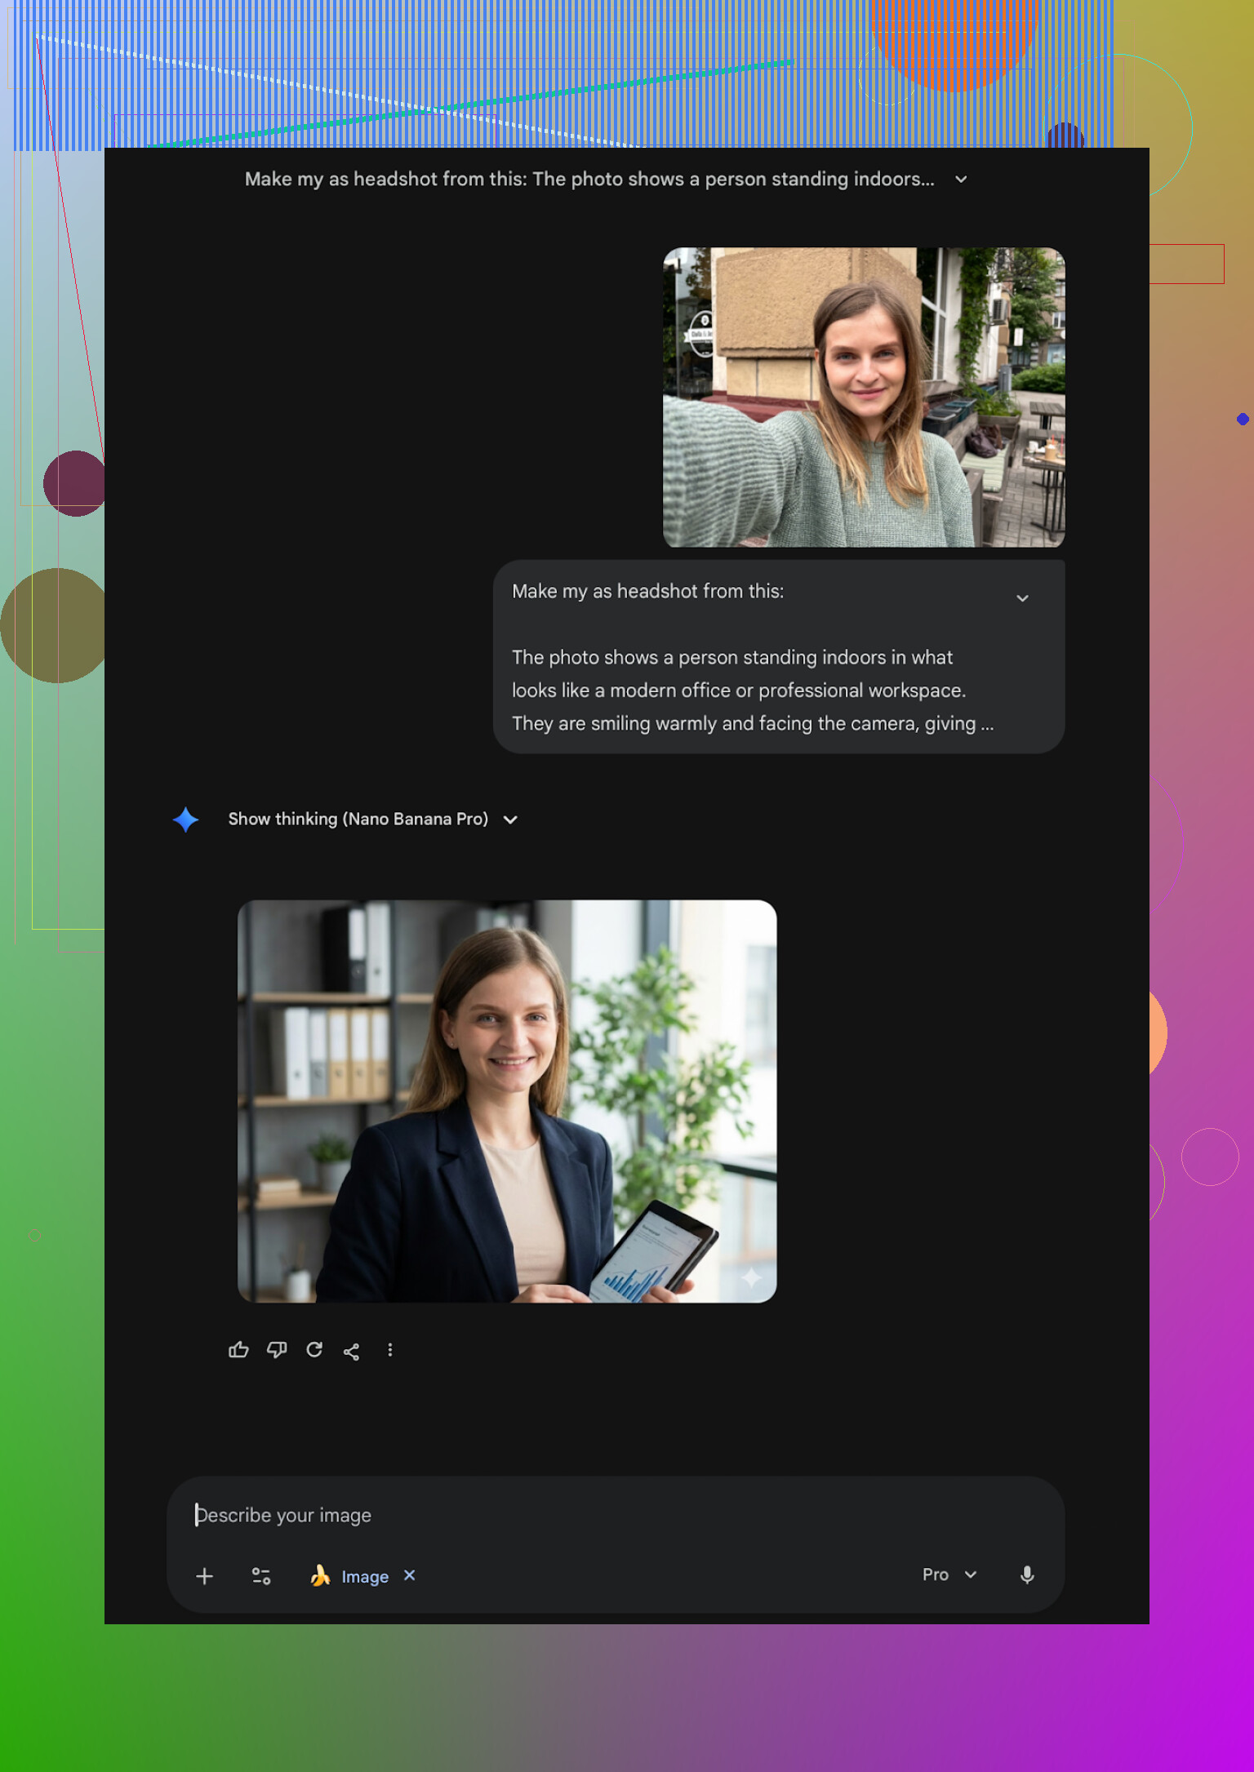
Task: Remove the Image tool with X
Action: (x=410, y=1575)
